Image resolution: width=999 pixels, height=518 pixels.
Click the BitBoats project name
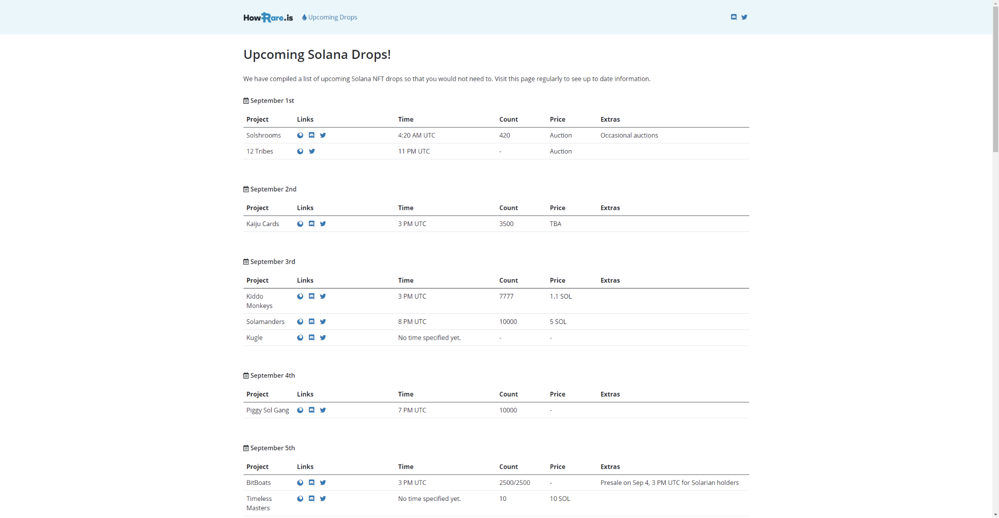pyautogui.click(x=259, y=482)
